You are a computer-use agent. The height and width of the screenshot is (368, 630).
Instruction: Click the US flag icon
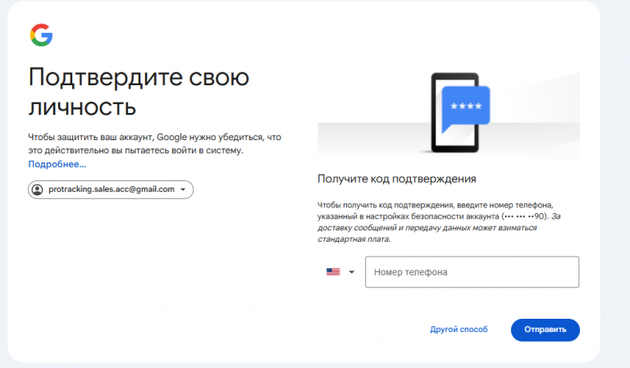pos(333,271)
